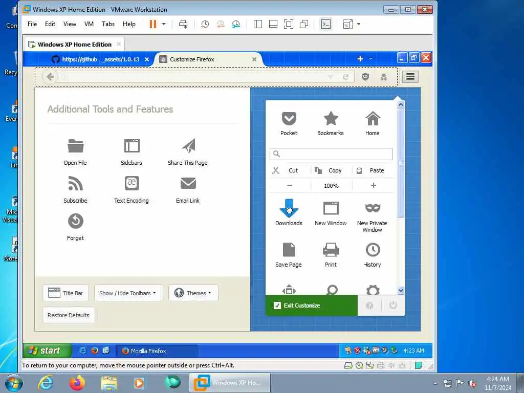Show hidden tray icons on Windows 7 taskbar
Screen dimensions: 524x393
tap(435, 384)
